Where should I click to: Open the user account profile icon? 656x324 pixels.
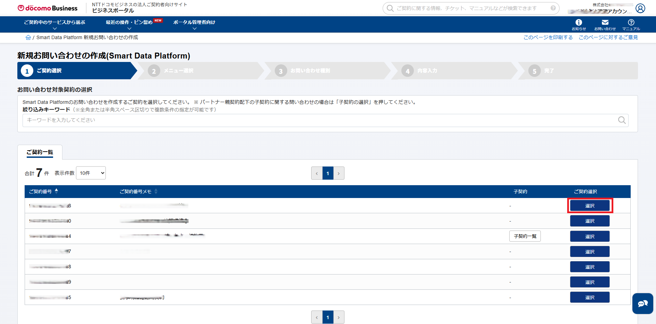(640, 8)
